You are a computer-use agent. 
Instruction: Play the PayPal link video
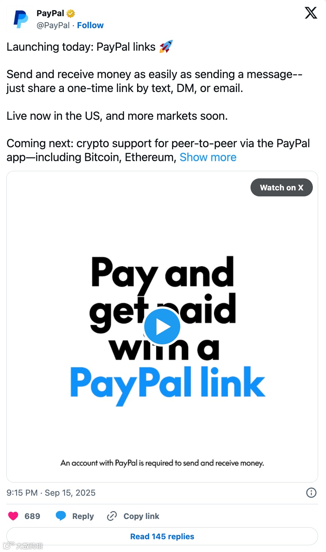(x=162, y=327)
